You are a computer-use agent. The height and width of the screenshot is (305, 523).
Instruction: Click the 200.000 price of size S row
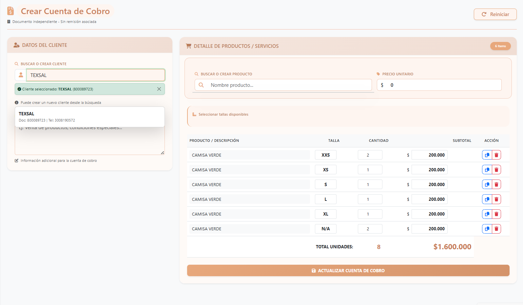click(x=430, y=184)
